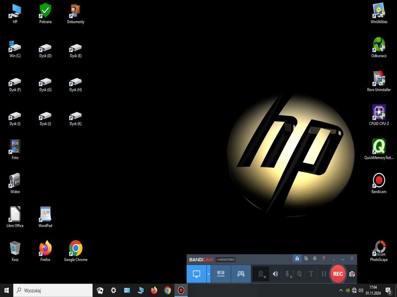Toggle mouse click effects in Bandicam

pyautogui.click(x=300, y=274)
